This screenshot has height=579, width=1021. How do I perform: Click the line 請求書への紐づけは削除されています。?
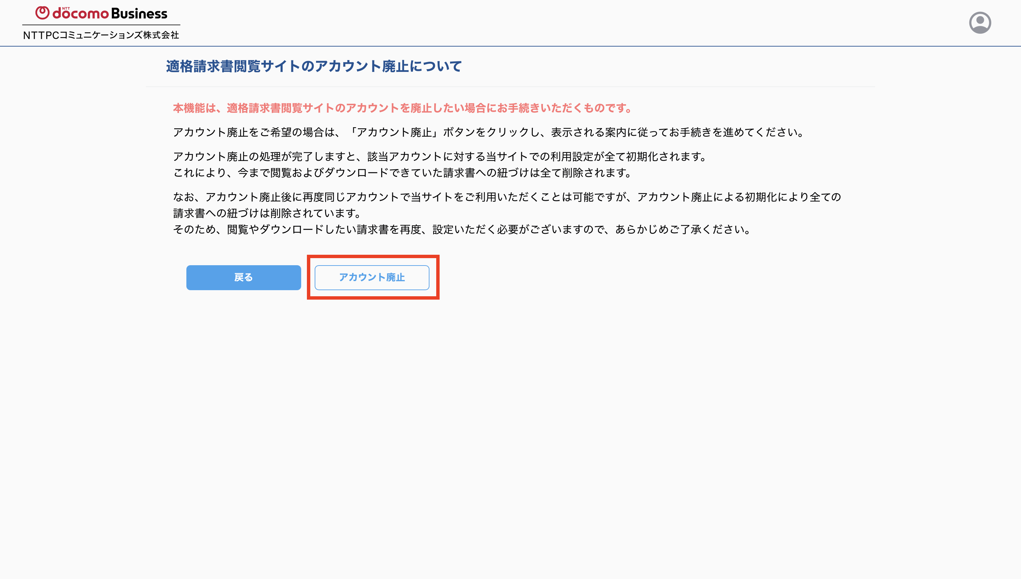267,213
